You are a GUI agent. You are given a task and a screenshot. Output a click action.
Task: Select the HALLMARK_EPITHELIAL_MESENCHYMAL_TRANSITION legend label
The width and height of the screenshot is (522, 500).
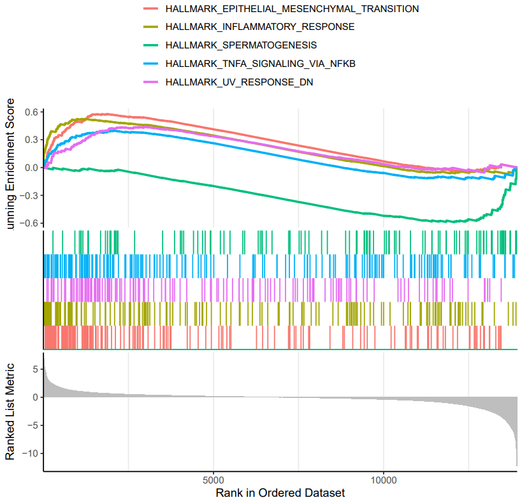click(x=292, y=9)
